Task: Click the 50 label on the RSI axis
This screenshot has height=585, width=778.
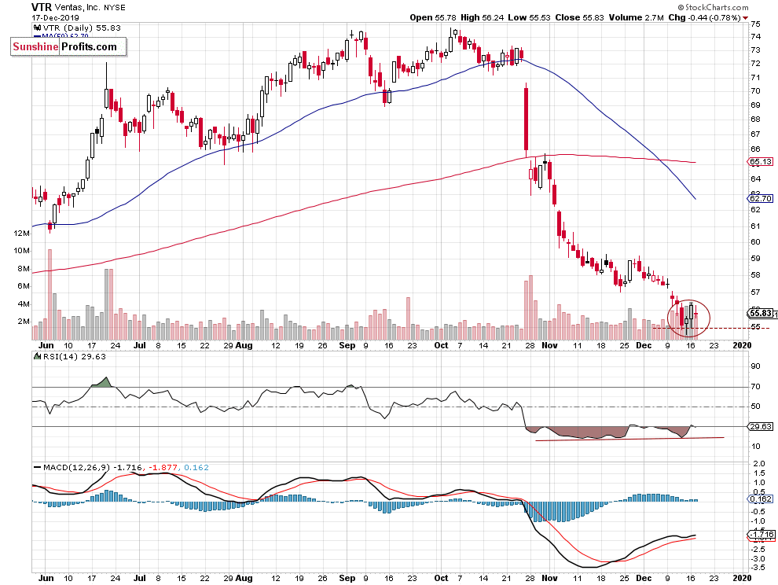Action: (x=755, y=407)
